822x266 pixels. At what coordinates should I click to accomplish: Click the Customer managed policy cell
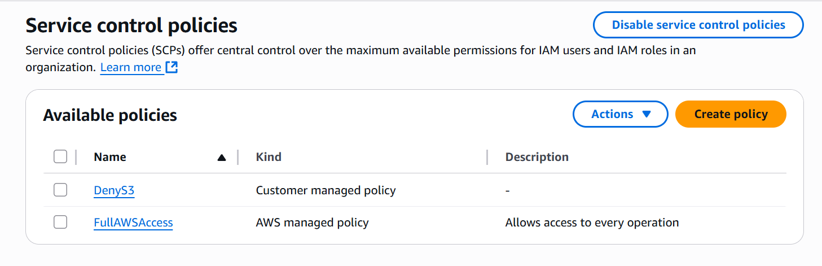pos(326,190)
